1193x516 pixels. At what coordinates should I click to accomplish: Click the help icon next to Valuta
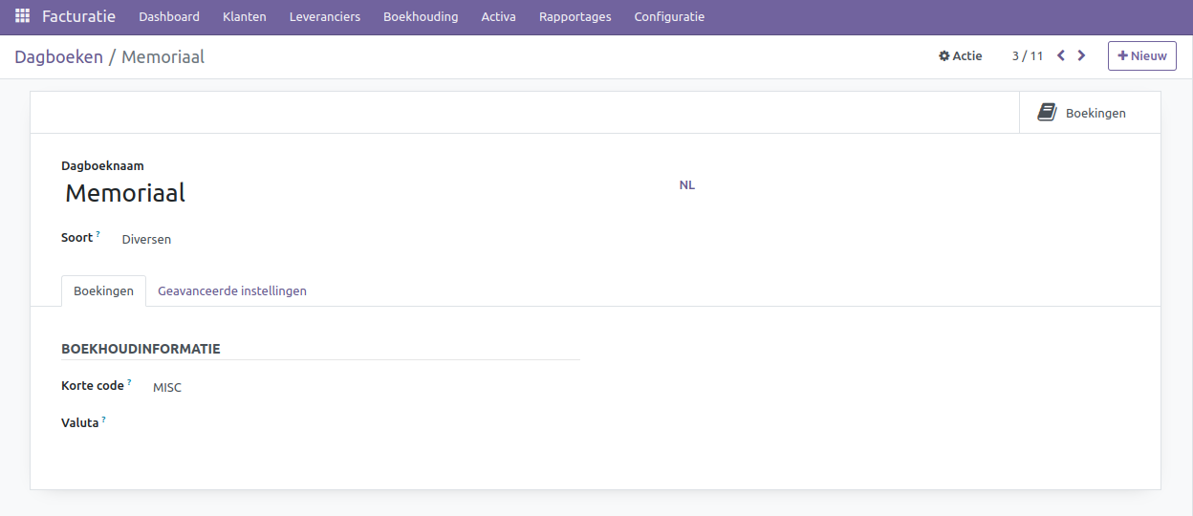tap(103, 419)
